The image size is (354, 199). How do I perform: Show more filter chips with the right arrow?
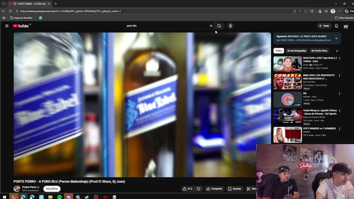(337, 51)
